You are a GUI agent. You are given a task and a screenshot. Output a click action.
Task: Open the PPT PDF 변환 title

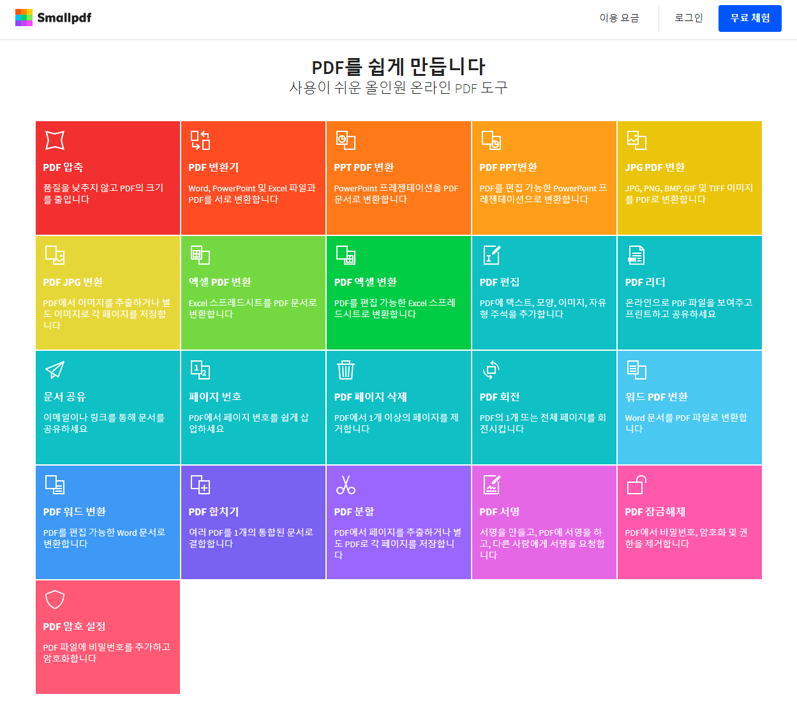coord(364,167)
